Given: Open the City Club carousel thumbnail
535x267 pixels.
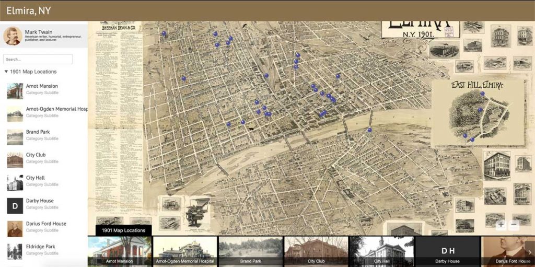Looking at the screenshot, I should click(x=316, y=252).
